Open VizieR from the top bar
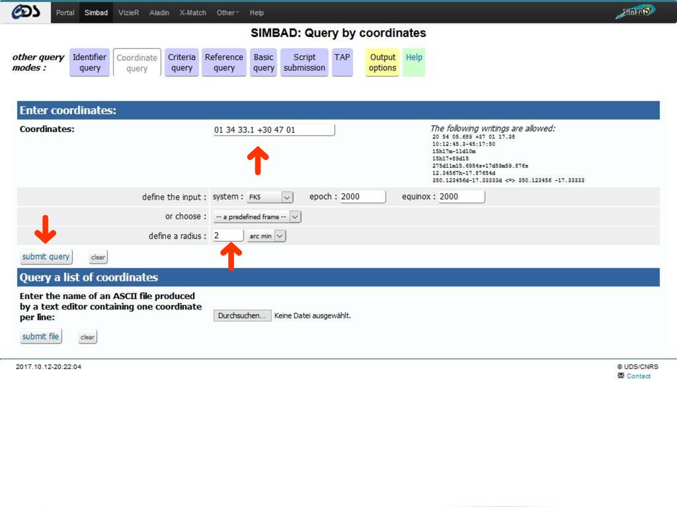The width and height of the screenshot is (677, 507). [x=129, y=13]
